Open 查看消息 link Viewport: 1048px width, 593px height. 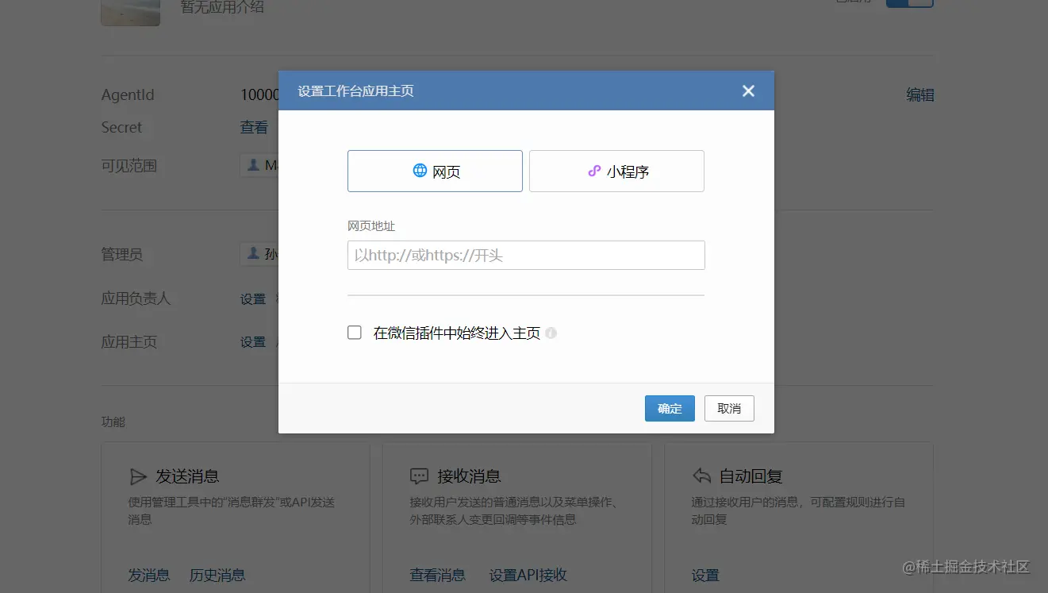tap(437, 575)
